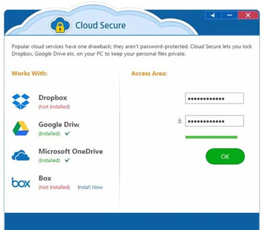Click the Box service name

coord(45,178)
